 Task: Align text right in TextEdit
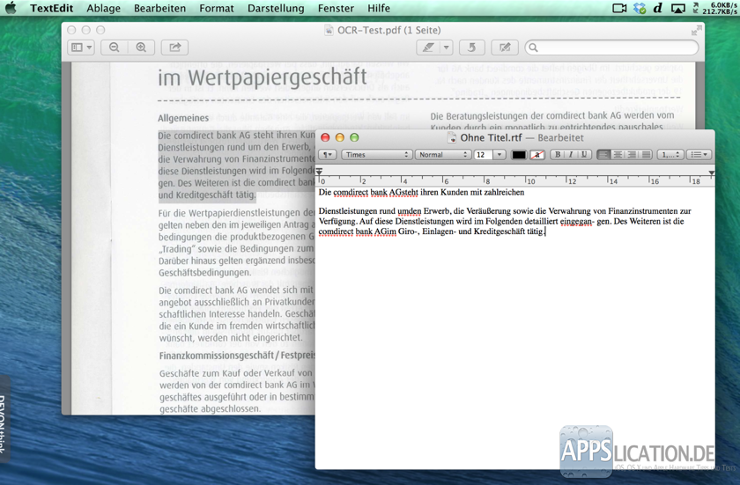(x=632, y=155)
